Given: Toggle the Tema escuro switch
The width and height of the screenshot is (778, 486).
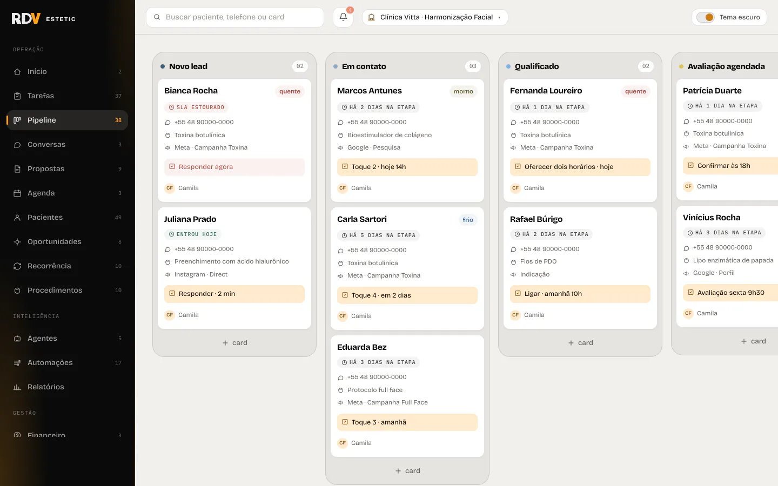Looking at the screenshot, I should pos(706,17).
